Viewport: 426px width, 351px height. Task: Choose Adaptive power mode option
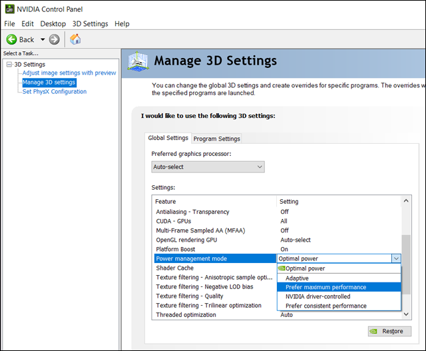click(x=339, y=278)
